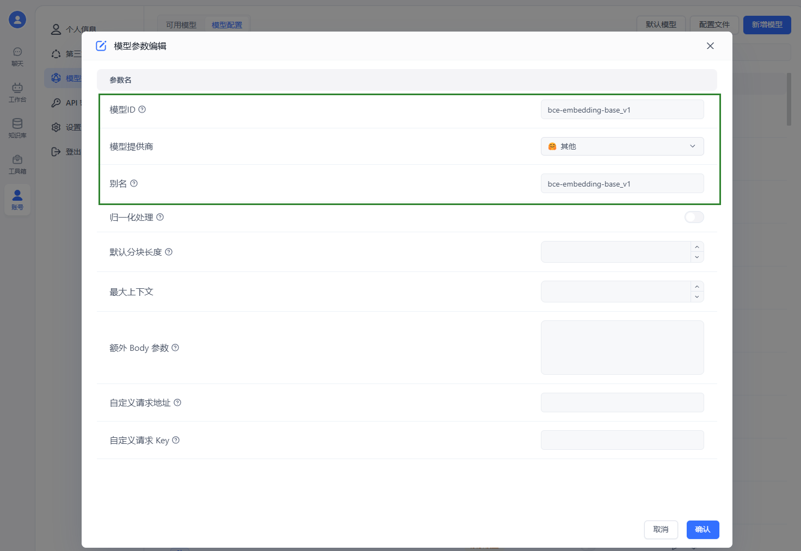
Task: Open the 工作台 workbench icon
Action: tap(17, 92)
